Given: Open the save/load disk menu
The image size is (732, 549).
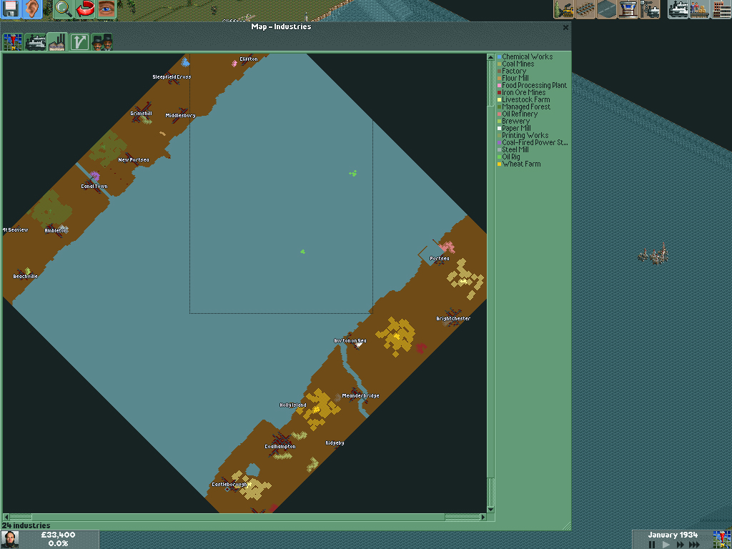Looking at the screenshot, I should point(10,9).
